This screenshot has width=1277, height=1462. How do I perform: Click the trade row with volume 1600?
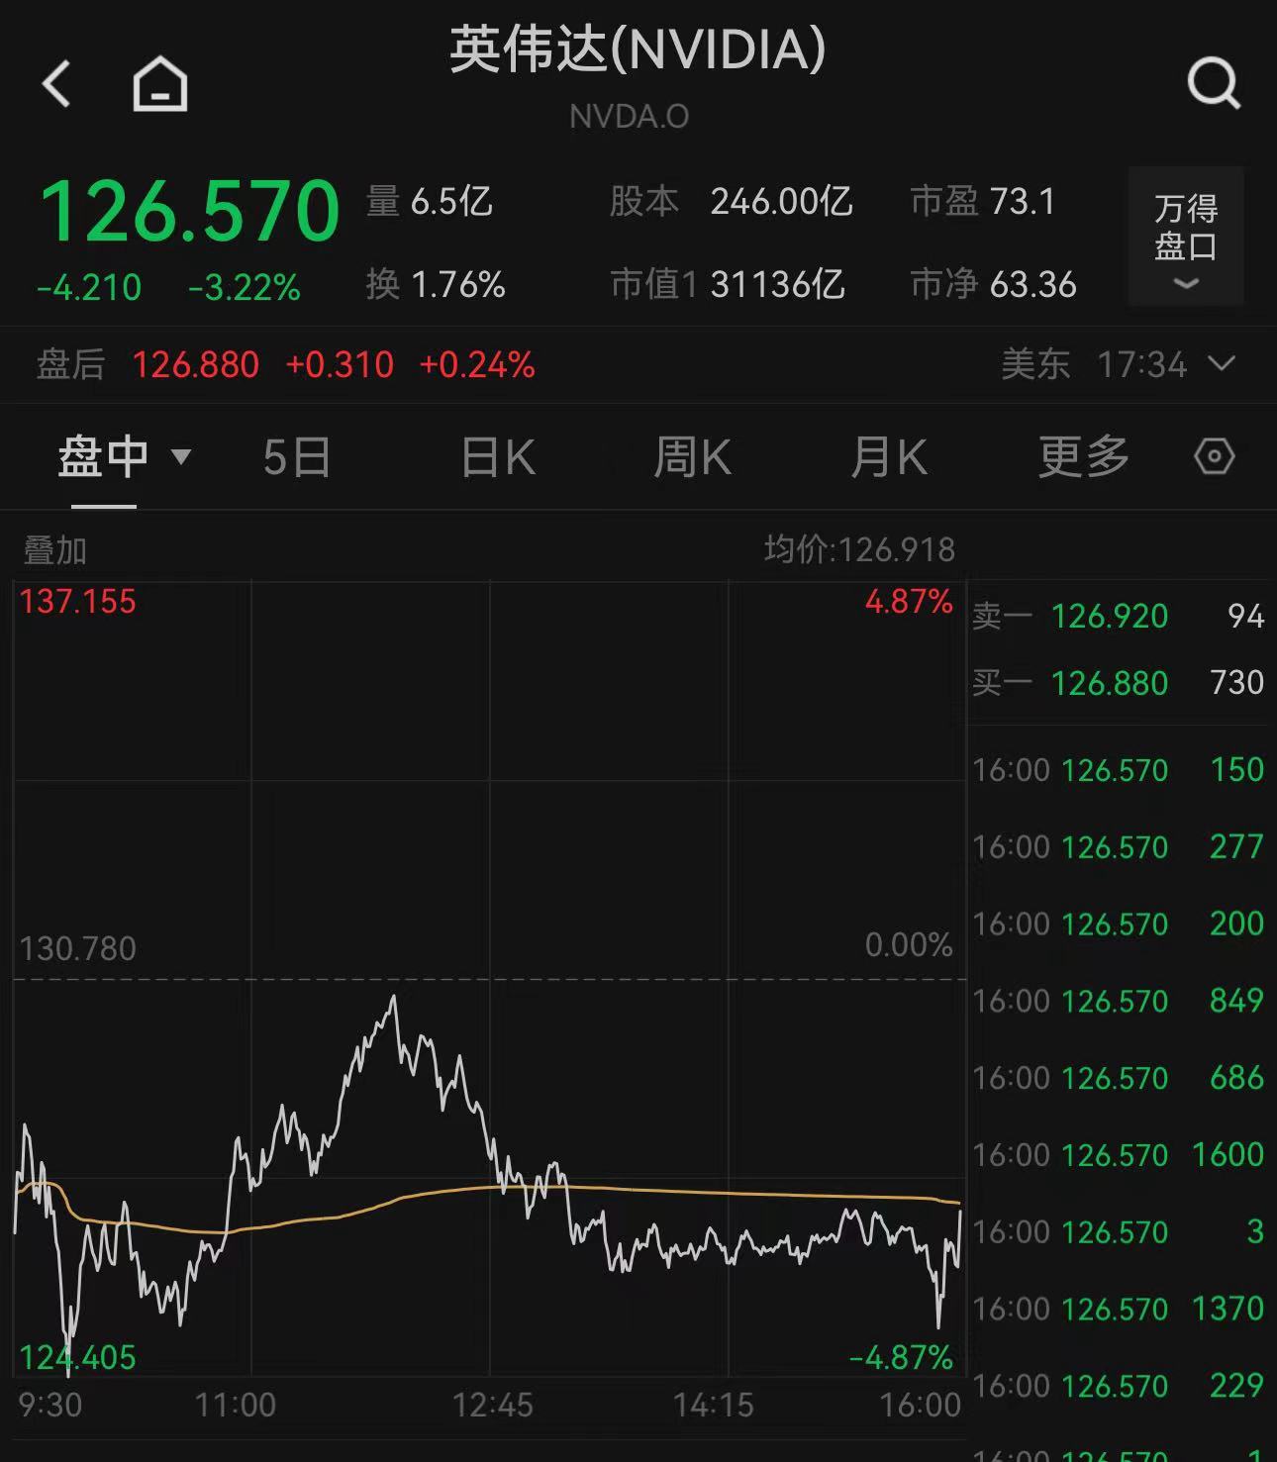click(x=1118, y=1155)
